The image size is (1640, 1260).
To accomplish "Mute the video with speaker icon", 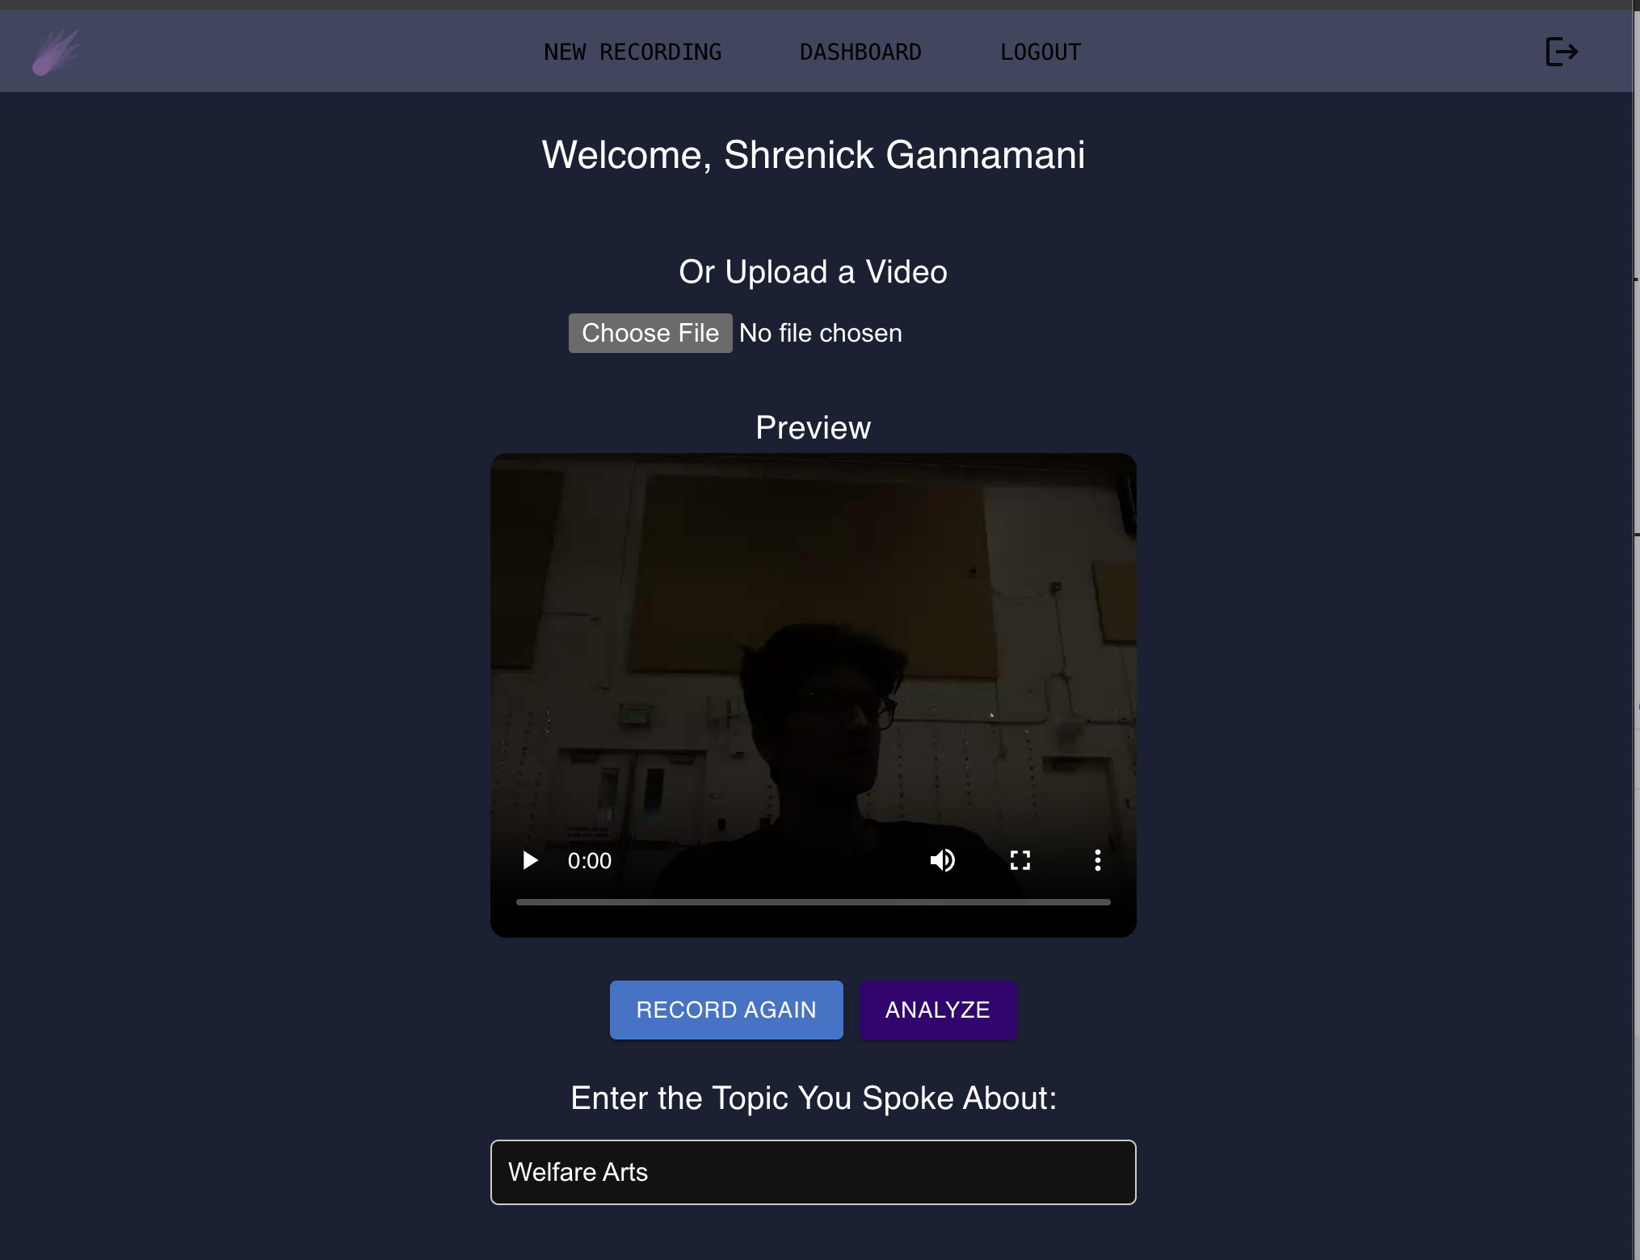I will 942,860.
